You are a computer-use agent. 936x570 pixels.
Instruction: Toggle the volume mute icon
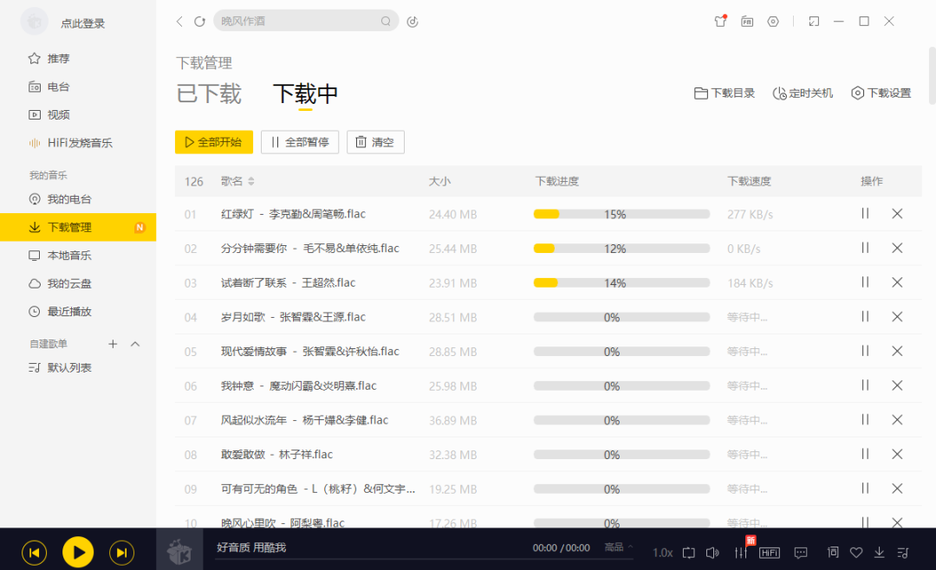712,553
